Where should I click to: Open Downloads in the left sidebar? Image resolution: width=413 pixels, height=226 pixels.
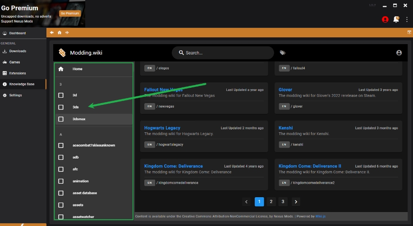coord(18,51)
